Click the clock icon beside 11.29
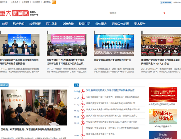The width and height of the screenshot is (181, 139). tap(82, 111)
